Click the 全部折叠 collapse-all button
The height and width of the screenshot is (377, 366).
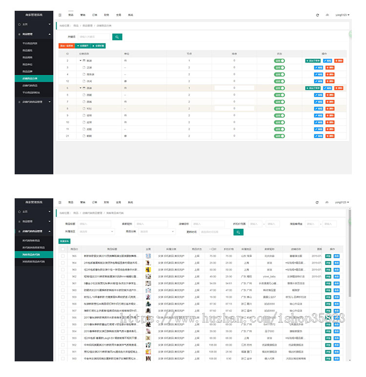click(x=98, y=46)
